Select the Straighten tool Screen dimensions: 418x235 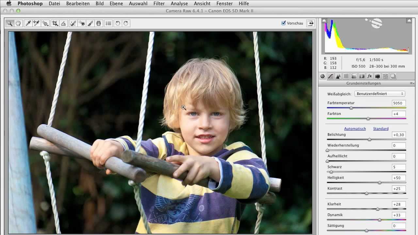tap(64, 23)
